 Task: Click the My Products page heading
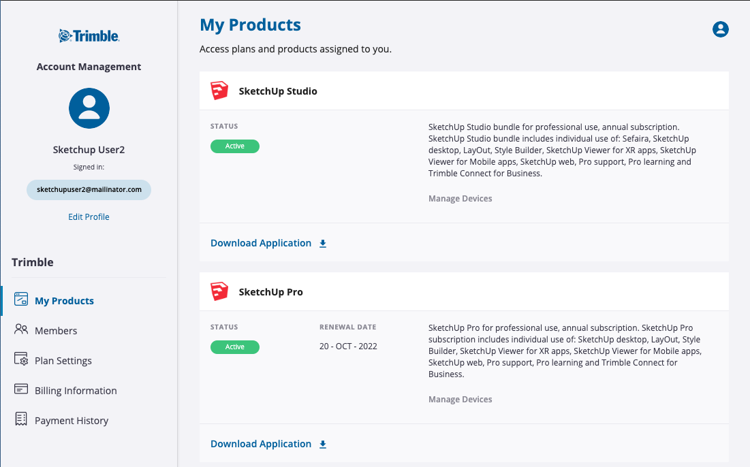coord(250,25)
